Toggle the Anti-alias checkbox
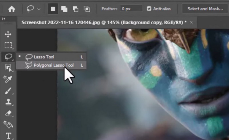The height and width of the screenshot is (140, 229). click(149, 9)
